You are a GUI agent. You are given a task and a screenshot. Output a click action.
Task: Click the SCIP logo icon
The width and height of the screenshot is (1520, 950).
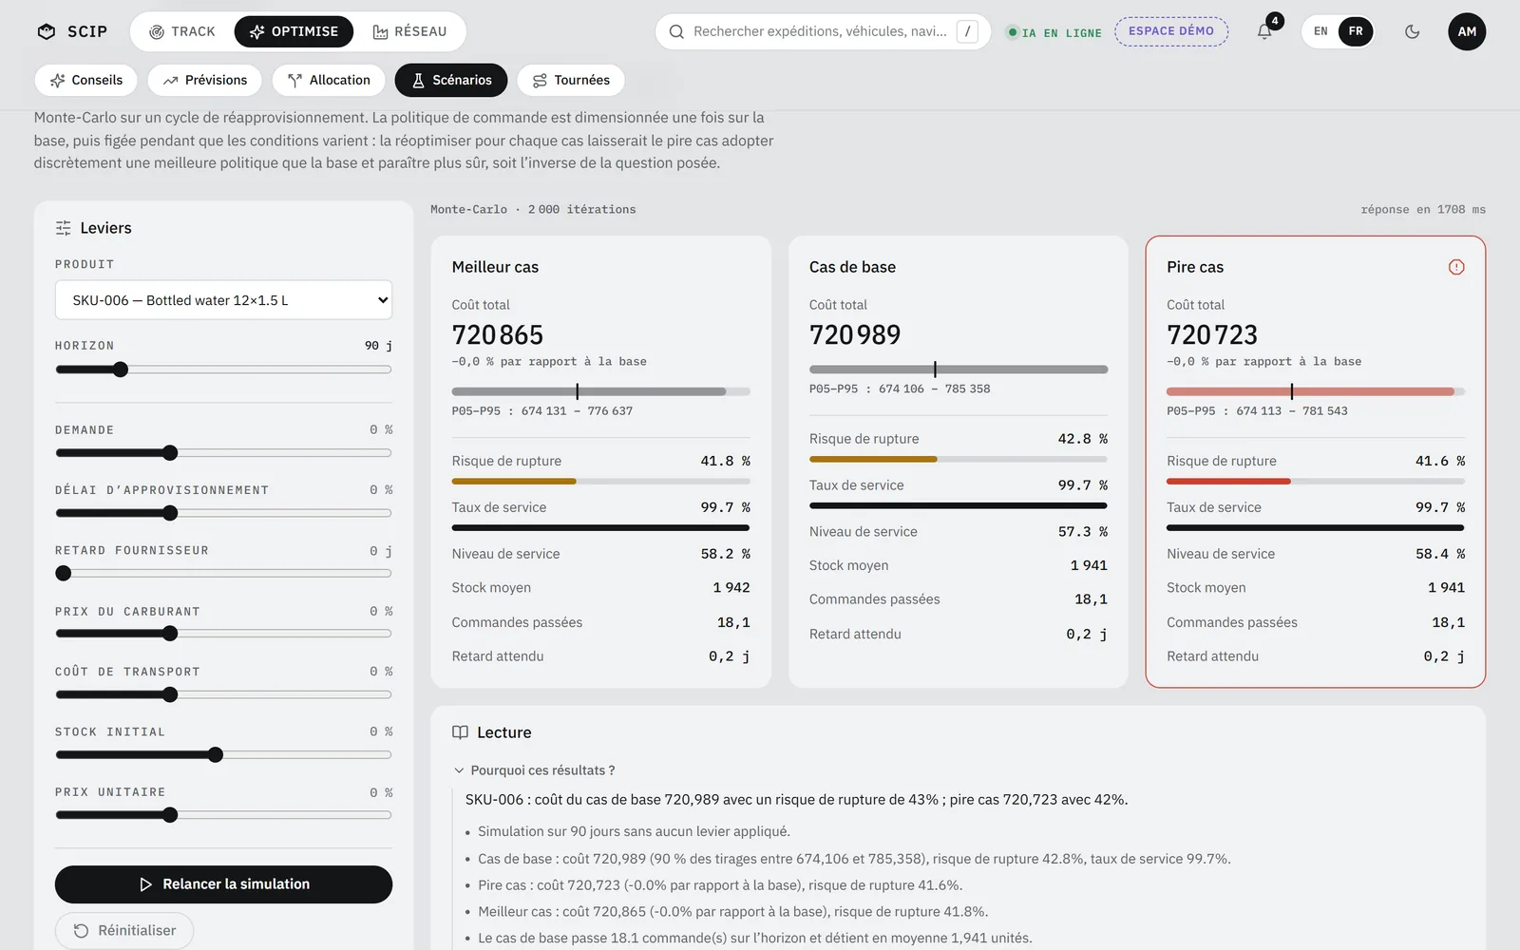pyautogui.click(x=47, y=31)
